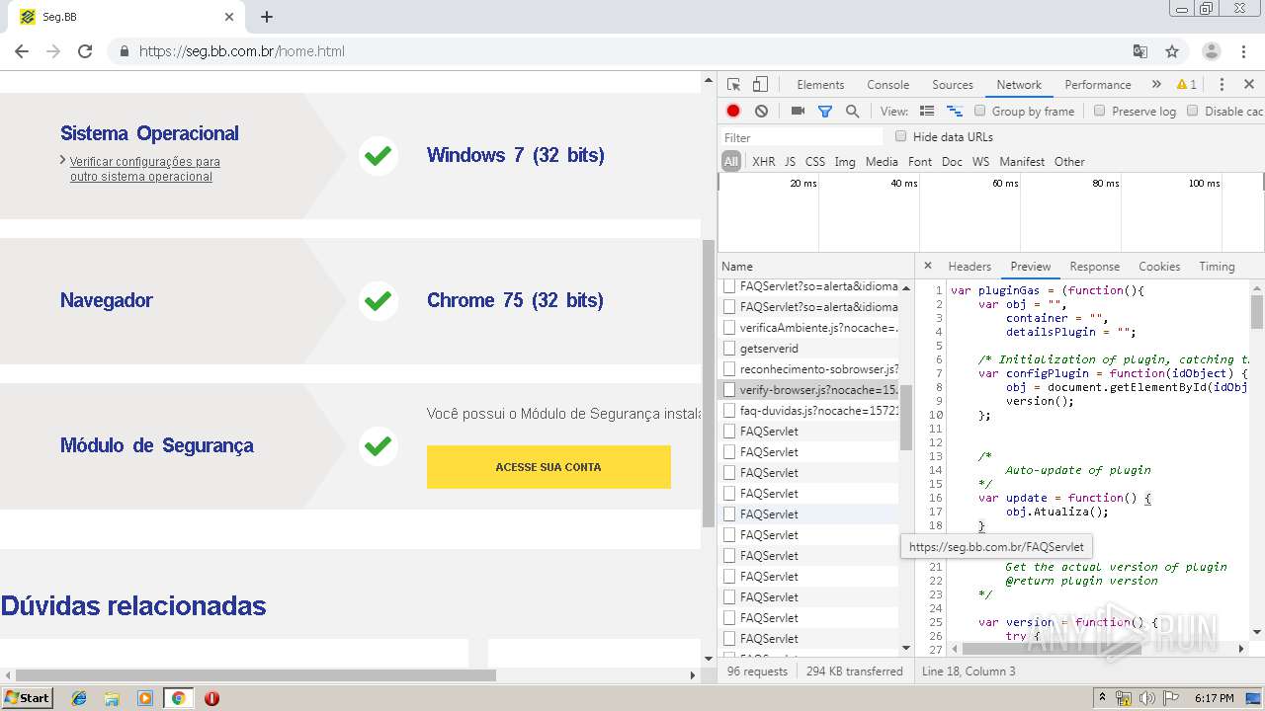Show the request Headers tab
The width and height of the screenshot is (1265, 711).
pos(970,267)
